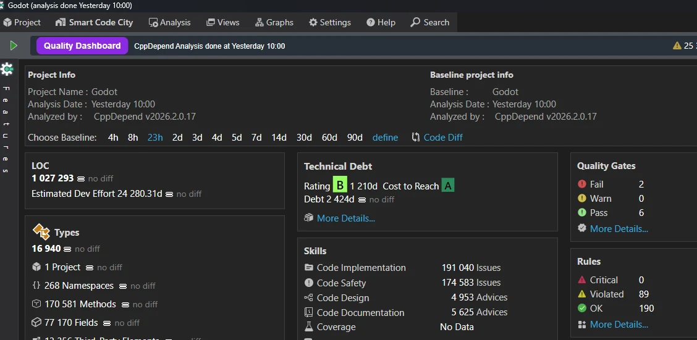Viewport: 697px width, 340px height.
Task: Click the boxes icon beside Technical Debt More Details
Action: pyautogui.click(x=309, y=218)
